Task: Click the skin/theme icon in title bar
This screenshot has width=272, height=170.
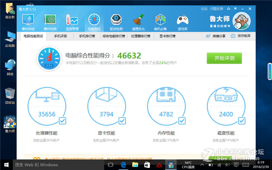Action: click(x=228, y=8)
